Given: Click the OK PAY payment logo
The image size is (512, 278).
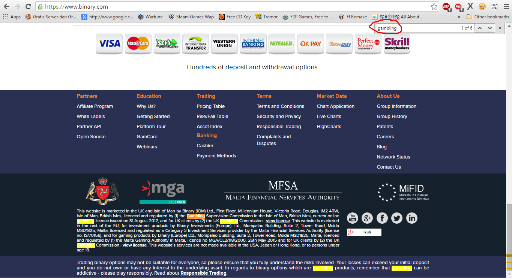Looking at the screenshot, I should tap(311, 44).
